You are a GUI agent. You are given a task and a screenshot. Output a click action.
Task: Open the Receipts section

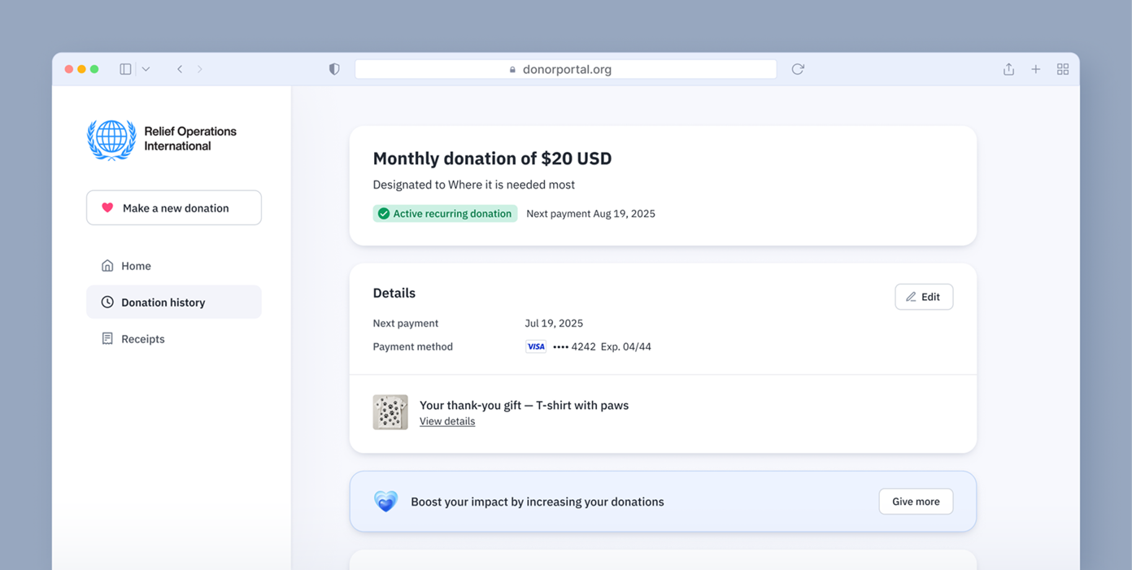(143, 338)
